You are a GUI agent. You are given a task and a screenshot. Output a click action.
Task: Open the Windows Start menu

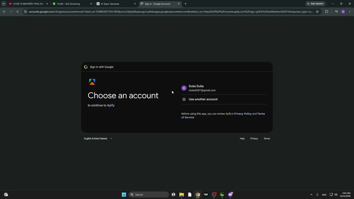pyautogui.click(x=124, y=195)
